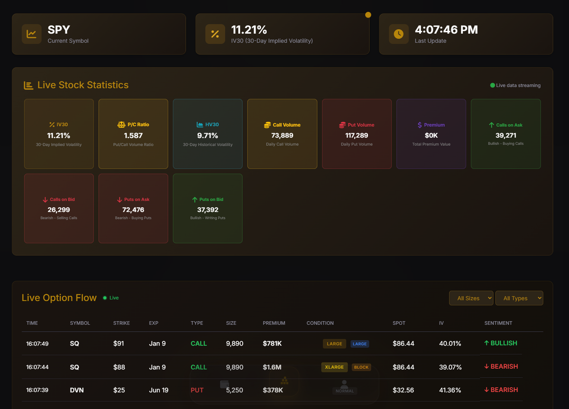Sort by the TIME column header

pos(32,323)
